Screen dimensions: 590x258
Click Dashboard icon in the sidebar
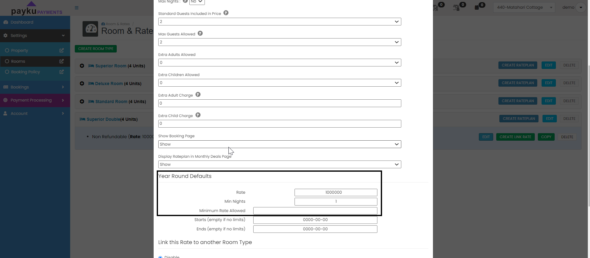tap(6, 22)
